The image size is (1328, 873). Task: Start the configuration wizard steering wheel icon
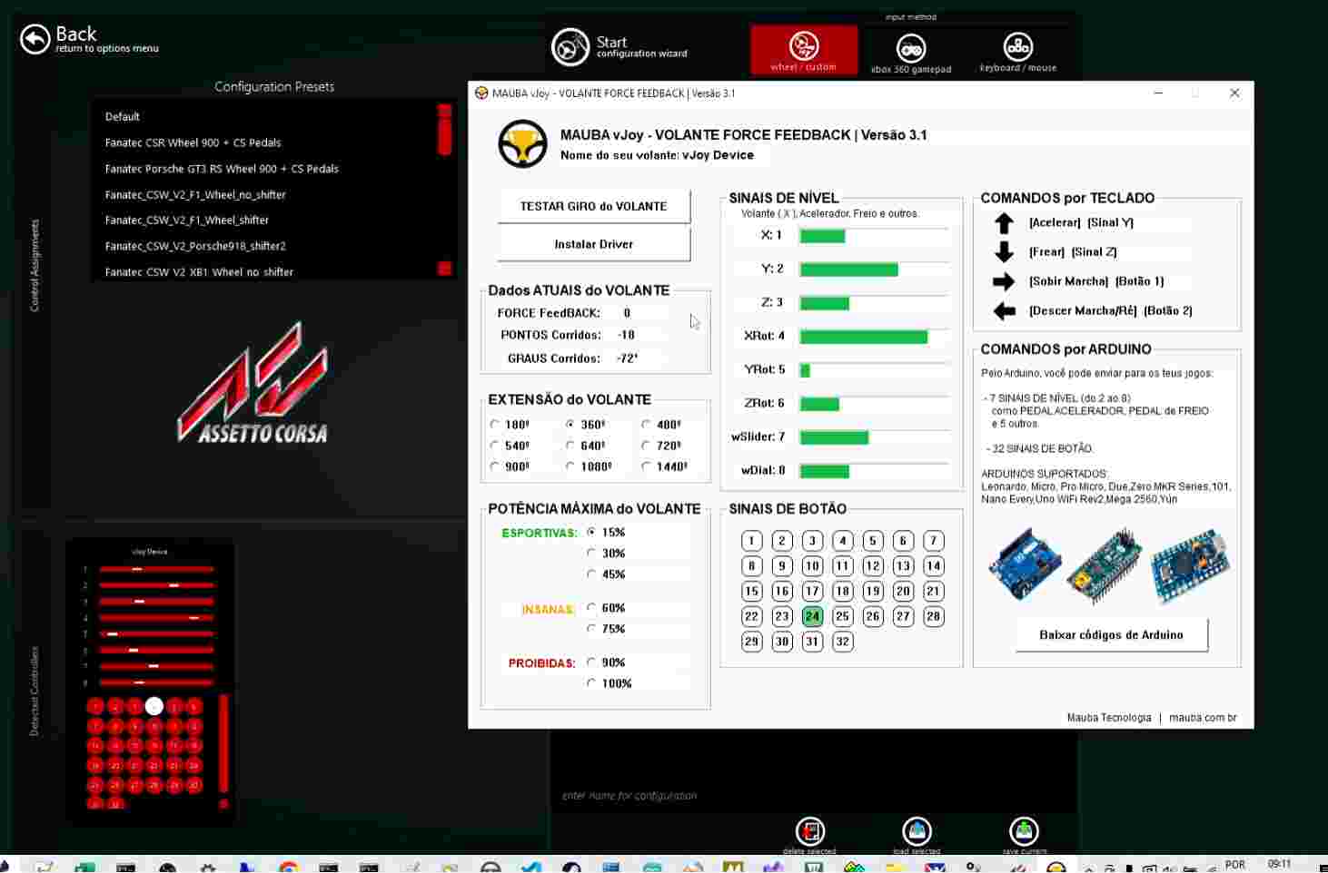point(570,47)
